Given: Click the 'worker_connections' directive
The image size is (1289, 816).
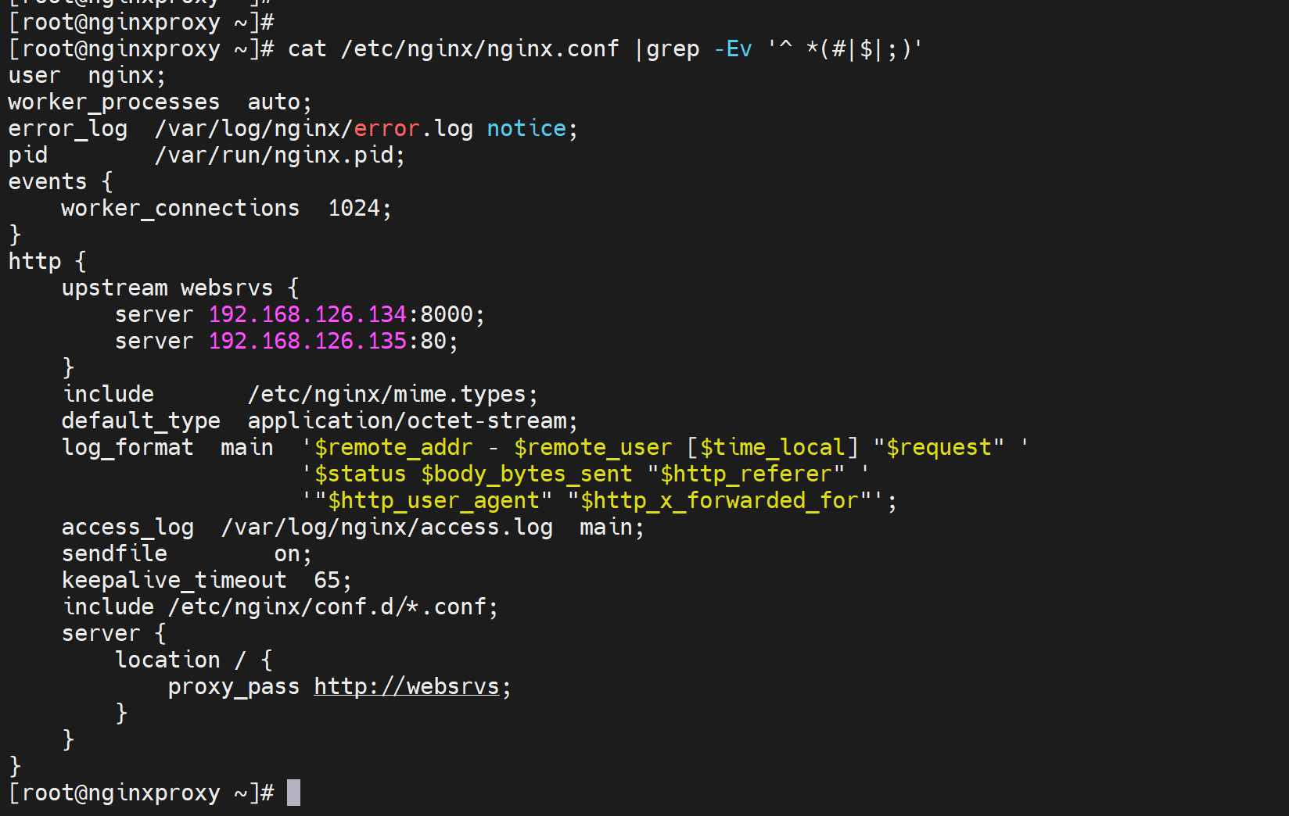Looking at the screenshot, I should [x=181, y=208].
